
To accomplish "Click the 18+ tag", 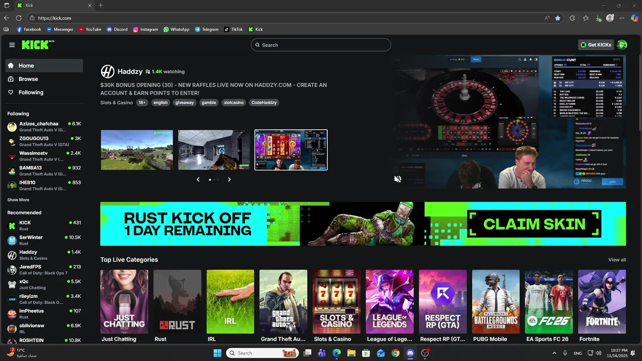I will coord(142,103).
